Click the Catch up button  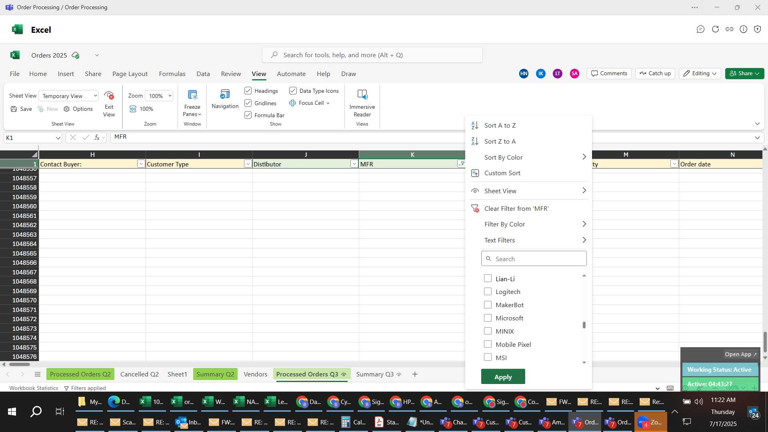[x=655, y=74]
